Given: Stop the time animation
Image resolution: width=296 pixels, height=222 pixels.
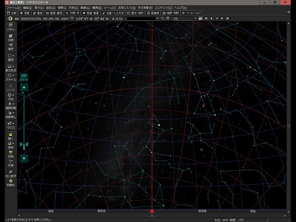Looking at the screenshot, I should (x=217, y=18).
